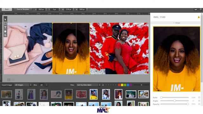Reset Opacity with its circular icon

pyautogui.click(x=199, y=104)
